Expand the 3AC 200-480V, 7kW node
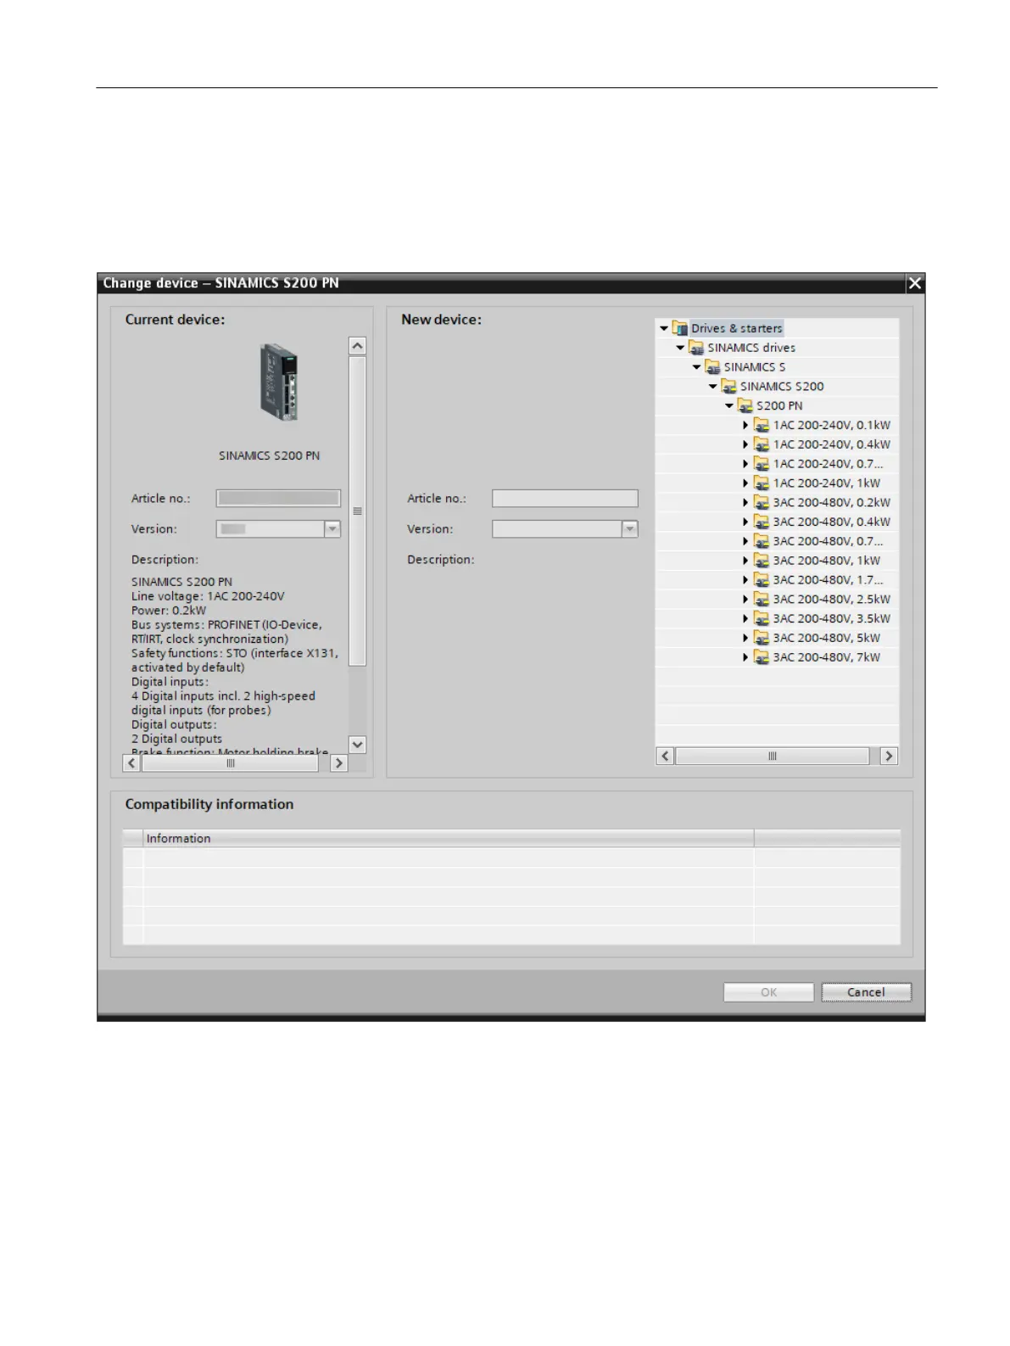The width and height of the screenshot is (1010, 1346). click(745, 657)
